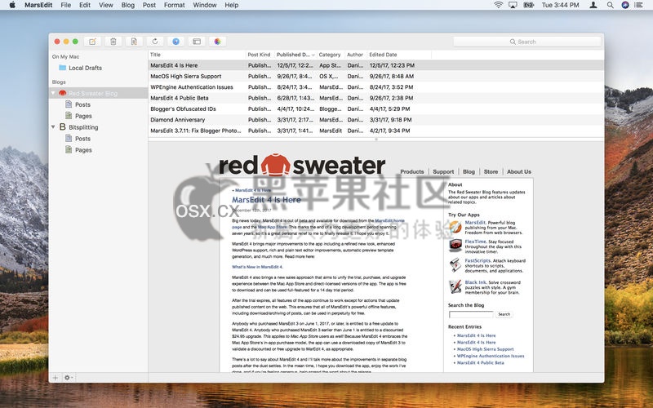
Task: Sort by the Post Kind column header
Action: pyautogui.click(x=260, y=55)
